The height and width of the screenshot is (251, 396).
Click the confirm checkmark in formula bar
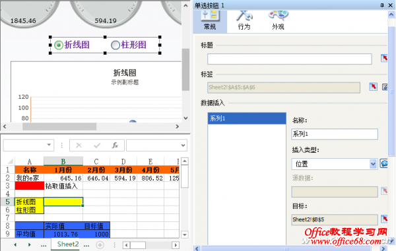click(x=97, y=146)
